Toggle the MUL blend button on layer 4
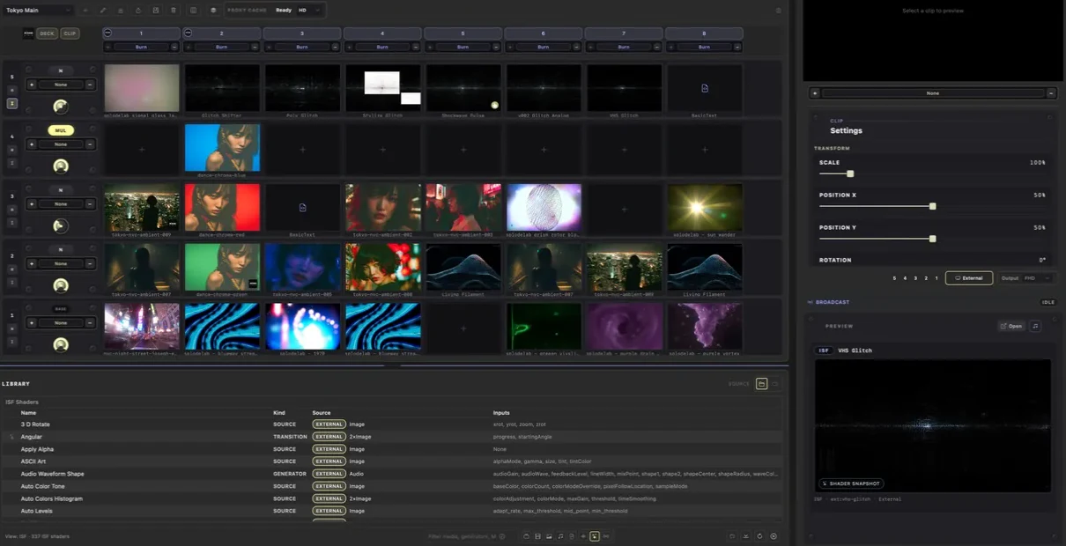 [x=61, y=130]
